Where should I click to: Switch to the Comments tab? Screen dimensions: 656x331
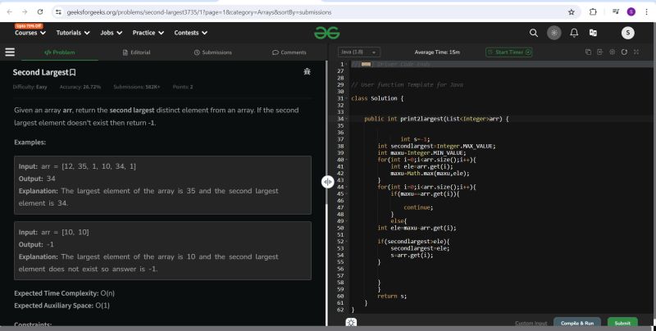point(289,52)
